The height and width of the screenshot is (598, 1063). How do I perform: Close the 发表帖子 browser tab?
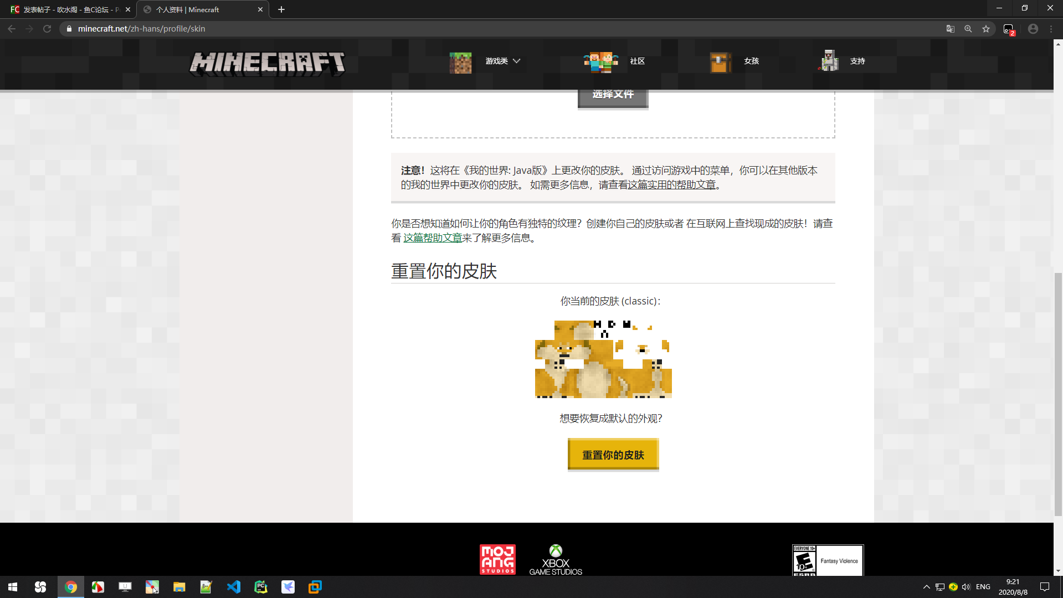pos(128,9)
